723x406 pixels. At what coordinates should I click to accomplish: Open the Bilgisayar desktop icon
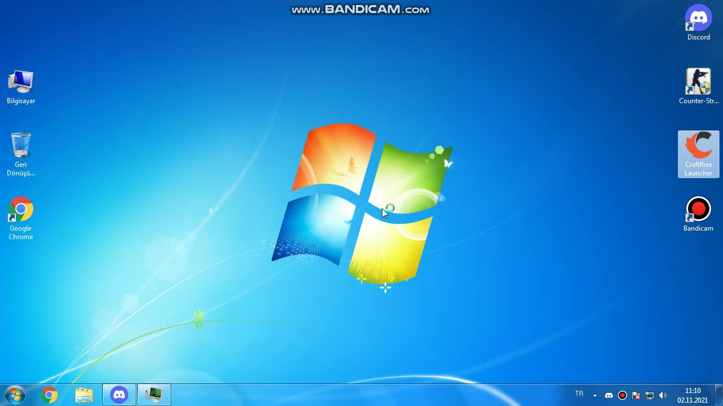click(x=21, y=87)
